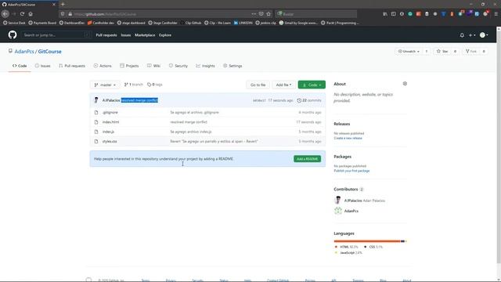Open the Unwatch dropdown
This screenshot has height=282, width=501.
[x=409, y=52]
